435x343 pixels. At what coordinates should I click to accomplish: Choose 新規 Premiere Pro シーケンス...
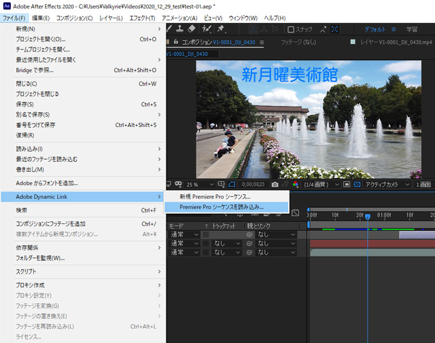pos(226,196)
